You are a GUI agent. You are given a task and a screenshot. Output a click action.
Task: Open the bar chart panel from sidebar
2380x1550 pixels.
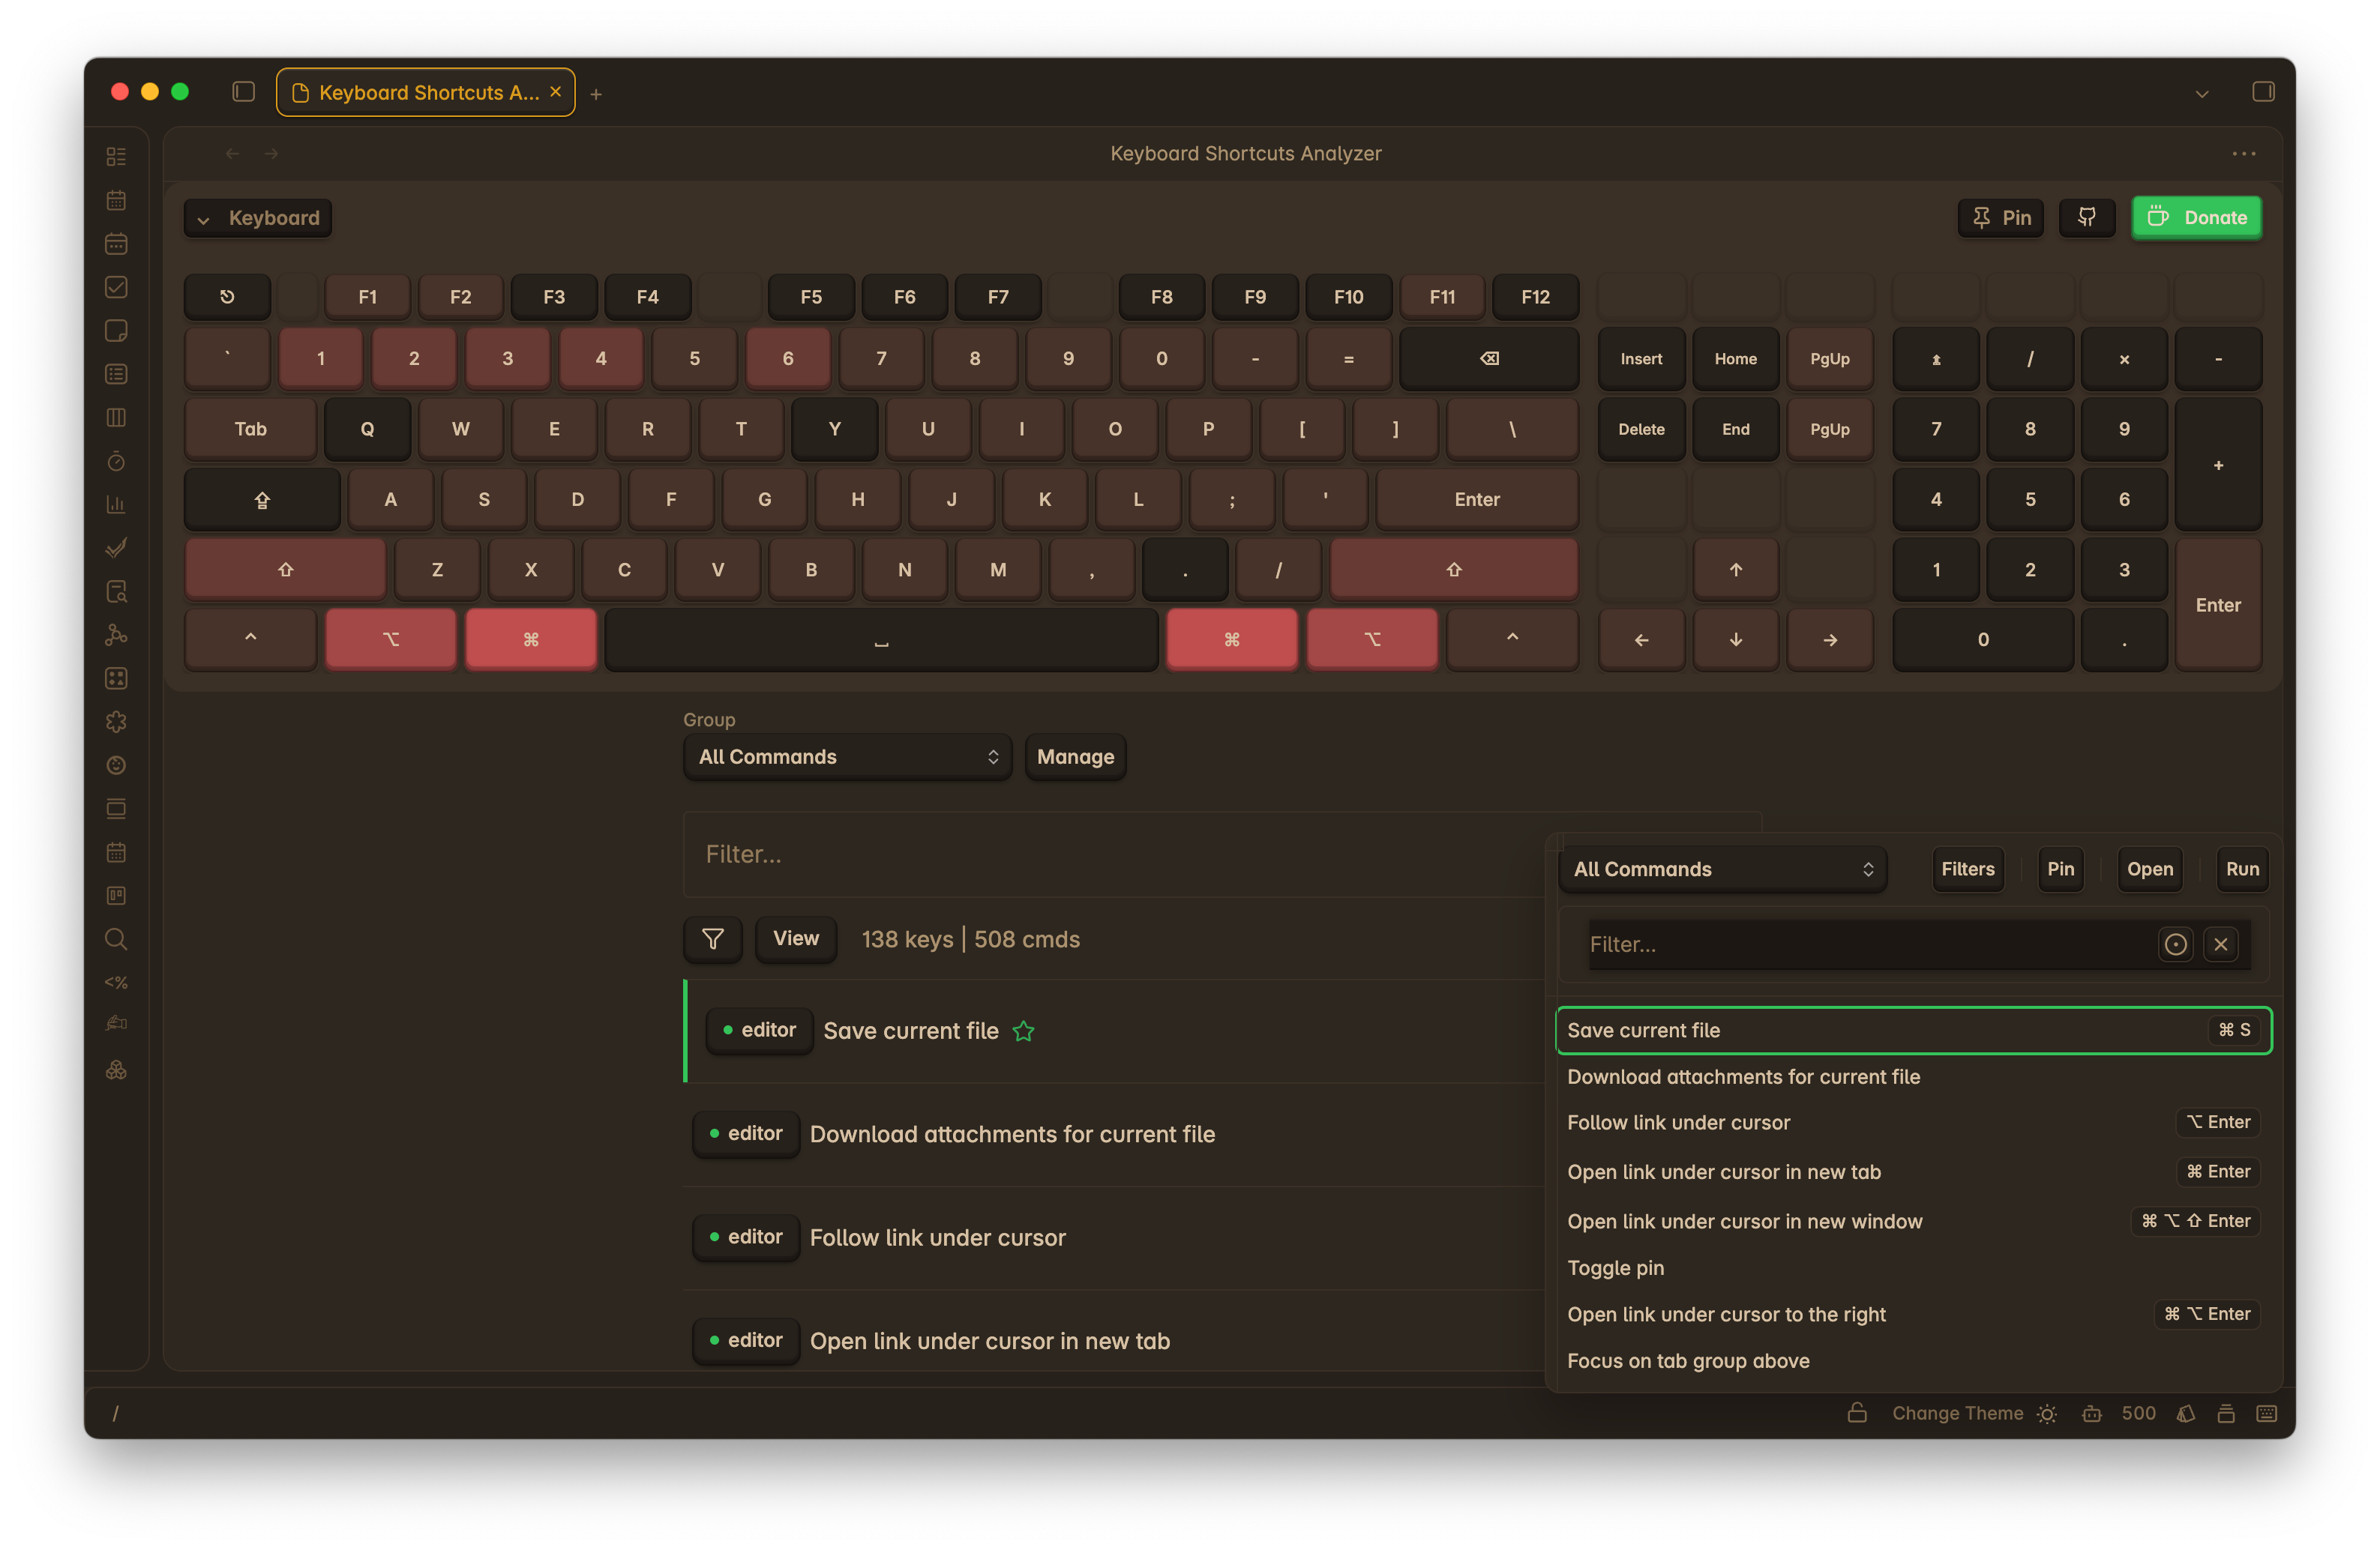click(116, 504)
